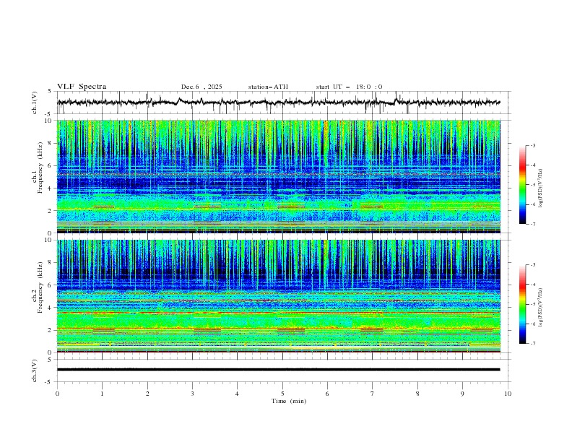Click the '-3' label on ch.1 color bar
The width and height of the screenshot is (572, 442).
532,145
